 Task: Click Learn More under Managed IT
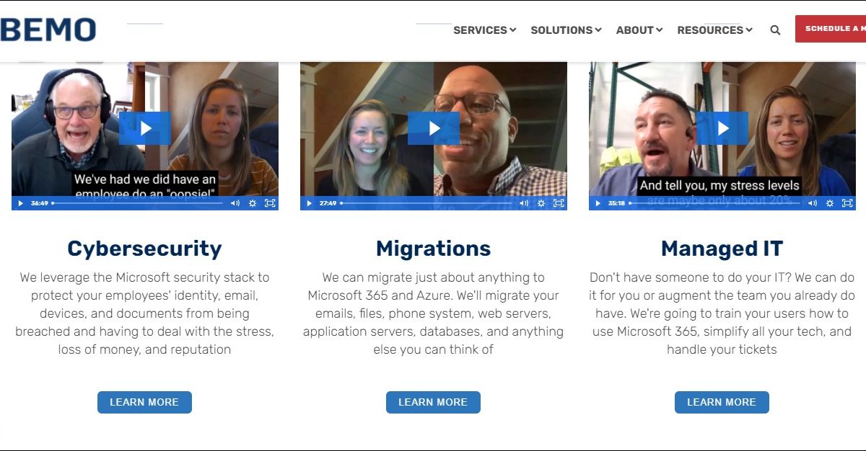722,402
